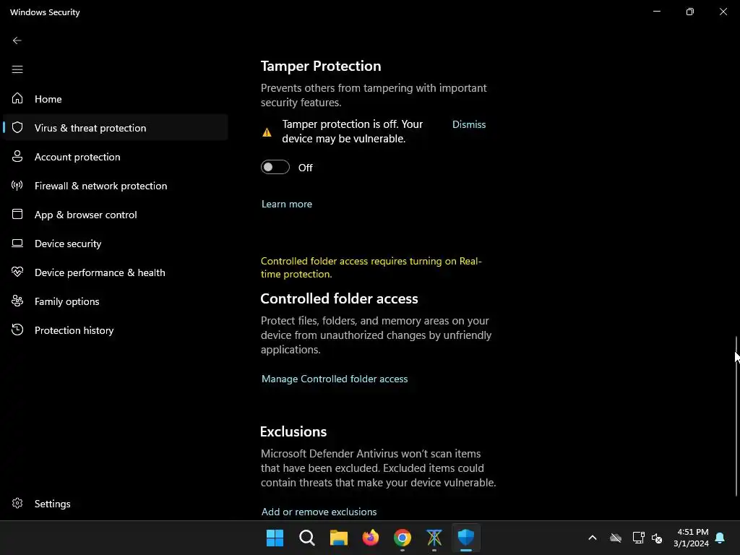Click the Virus & threat protection shield icon

(17, 127)
